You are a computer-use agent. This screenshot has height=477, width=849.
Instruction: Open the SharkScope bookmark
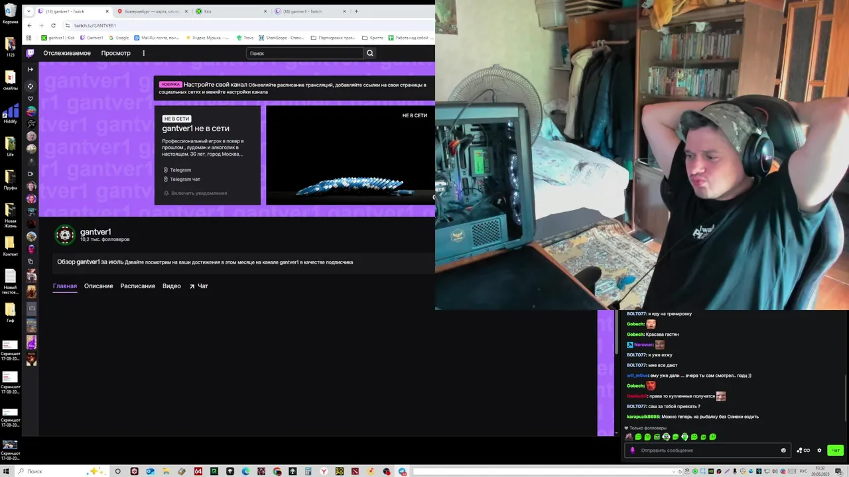click(x=281, y=38)
